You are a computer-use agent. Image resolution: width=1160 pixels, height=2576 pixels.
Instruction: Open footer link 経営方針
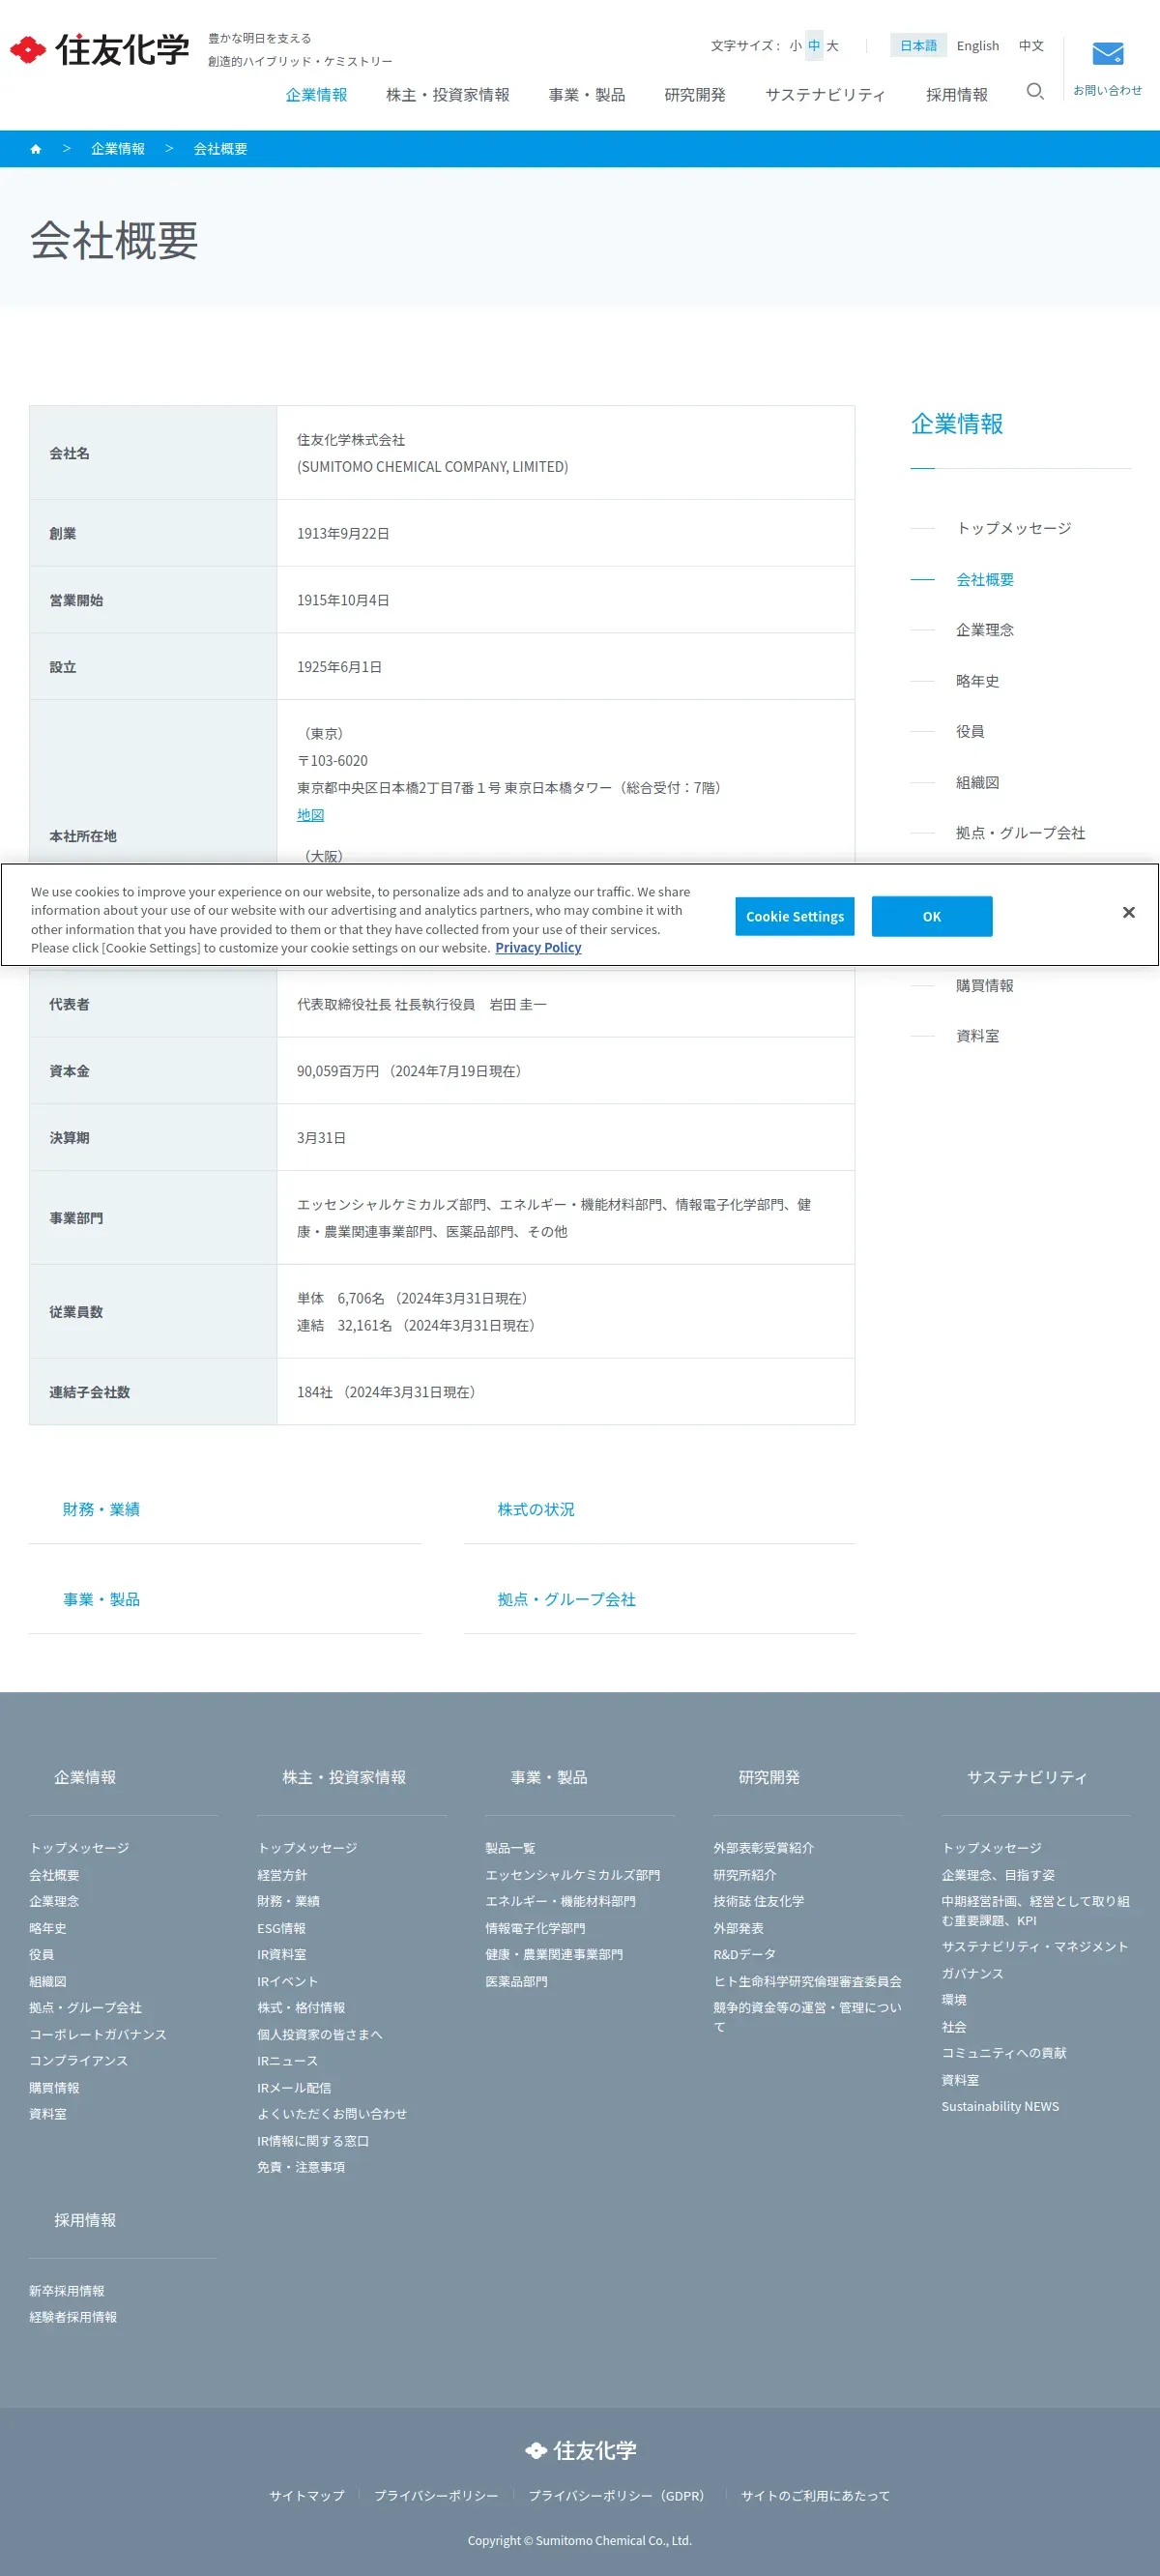tap(282, 1876)
